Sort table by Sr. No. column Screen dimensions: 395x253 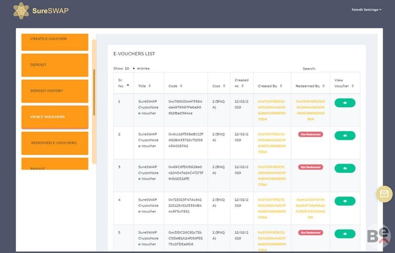[124, 83]
